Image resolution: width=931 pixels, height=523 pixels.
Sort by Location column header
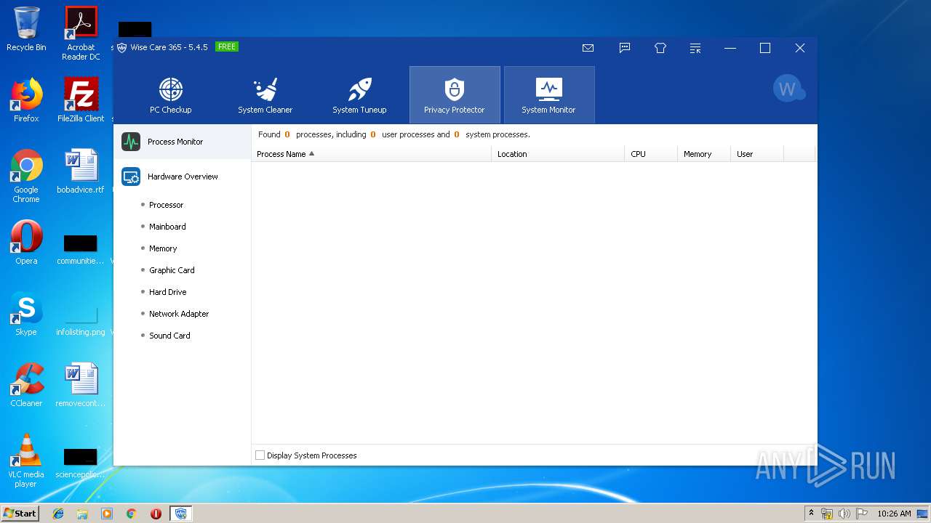coord(558,154)
